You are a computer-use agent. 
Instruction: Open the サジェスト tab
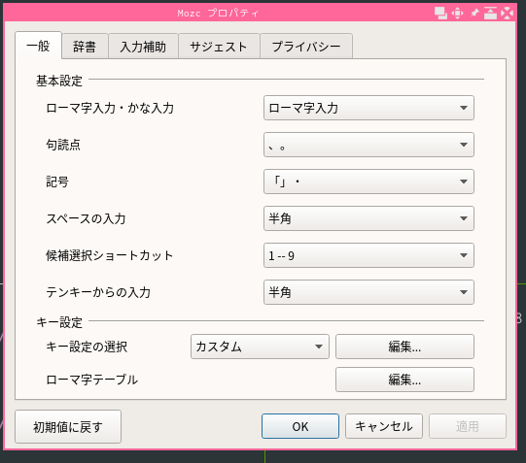(x=219, y=47)
